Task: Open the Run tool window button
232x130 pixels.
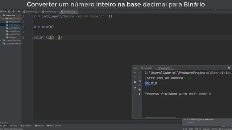Action: [x=4, y=126]
